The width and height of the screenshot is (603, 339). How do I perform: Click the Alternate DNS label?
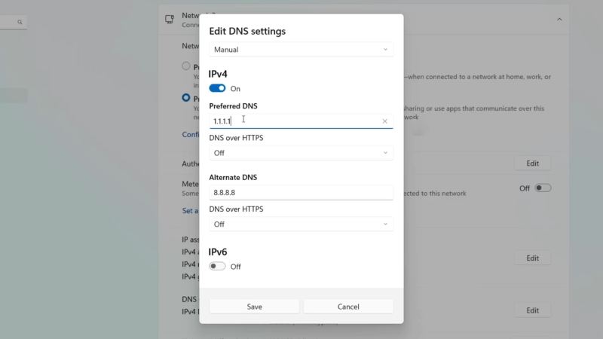[233, 178]
